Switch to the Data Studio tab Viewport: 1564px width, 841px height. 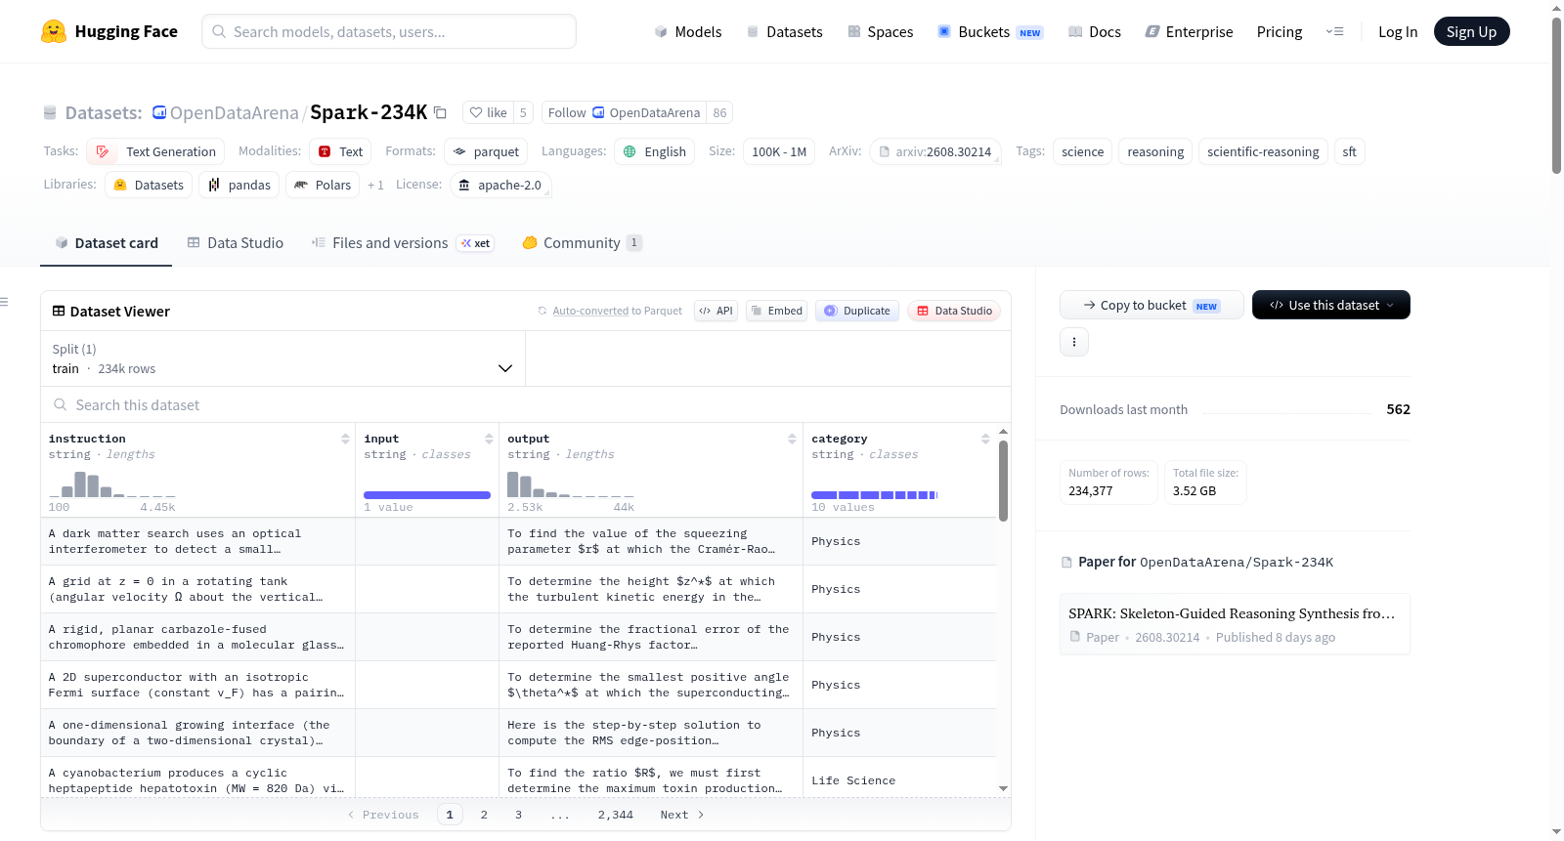(236, 243)
